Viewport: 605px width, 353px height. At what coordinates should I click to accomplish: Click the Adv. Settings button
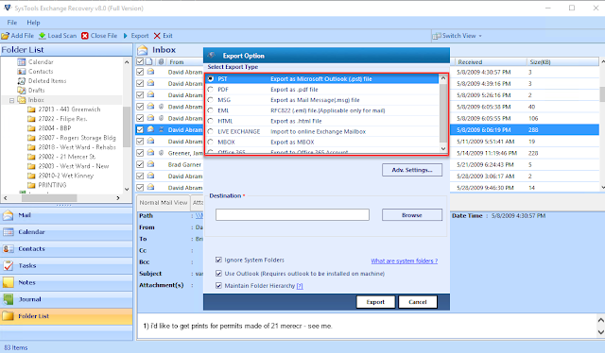412,170
